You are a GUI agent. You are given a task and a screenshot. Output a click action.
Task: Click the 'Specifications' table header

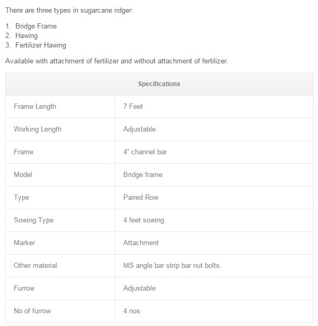(x=159, y=84)
